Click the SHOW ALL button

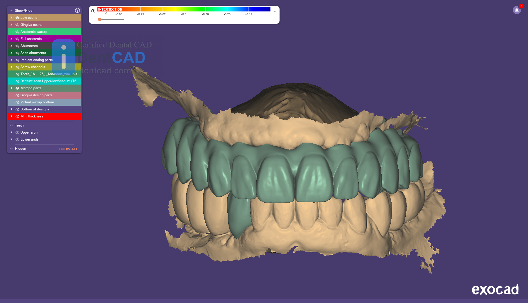[68, 149]
